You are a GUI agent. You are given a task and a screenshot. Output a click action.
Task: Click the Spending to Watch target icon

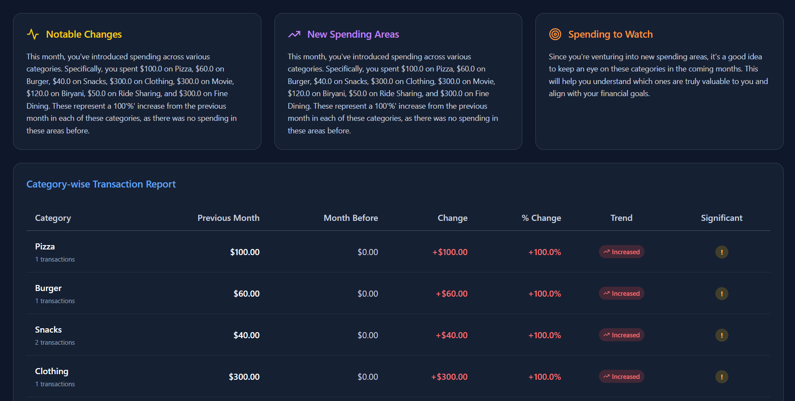click(x=555, y=34)
